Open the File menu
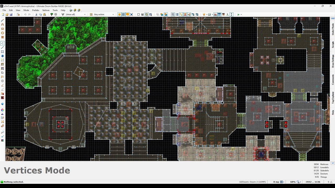The height and width of the screenshot is (188, 335). [4, 10]
